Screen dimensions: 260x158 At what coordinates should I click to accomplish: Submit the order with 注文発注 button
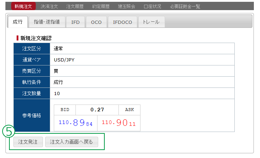pyautogui.click(x=28, y=142)
